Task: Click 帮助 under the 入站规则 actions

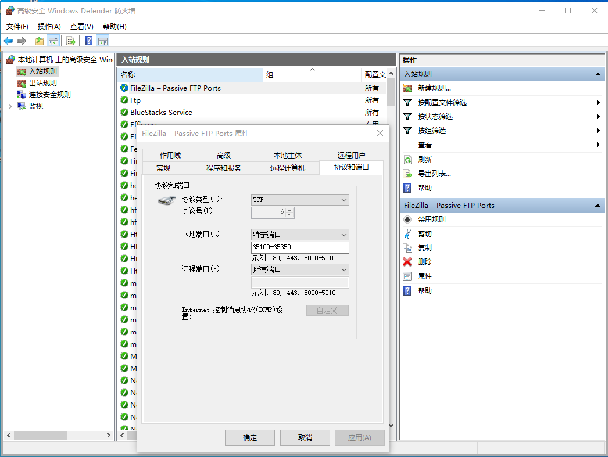Action: 424,188
